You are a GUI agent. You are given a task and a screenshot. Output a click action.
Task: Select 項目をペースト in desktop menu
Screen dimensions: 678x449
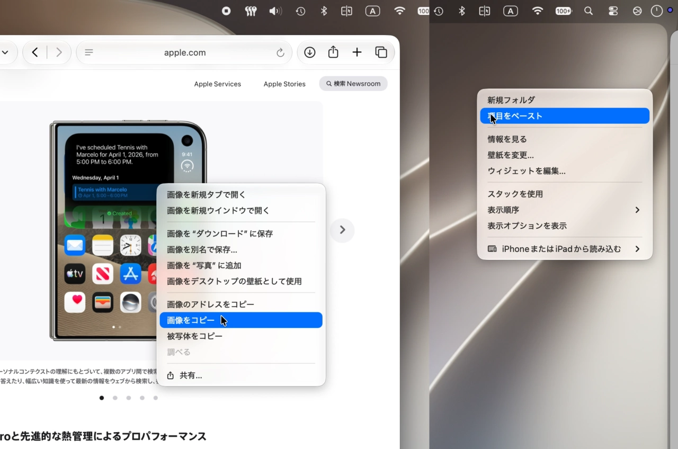click(x=565, y=116)
